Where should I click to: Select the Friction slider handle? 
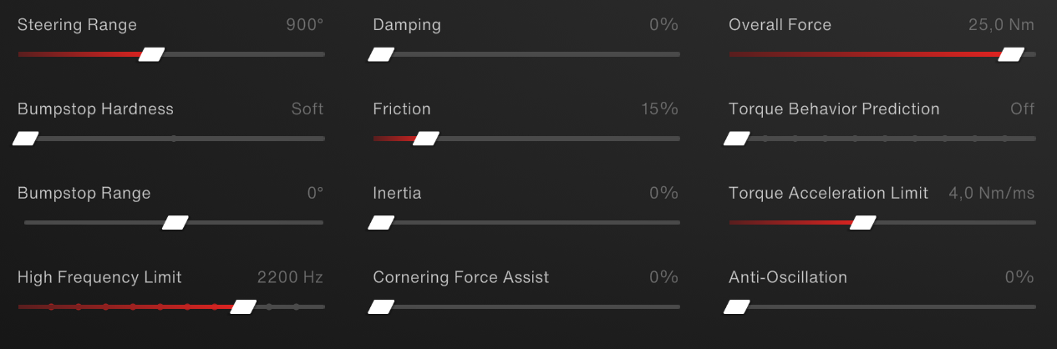click(x=425, y=139)
